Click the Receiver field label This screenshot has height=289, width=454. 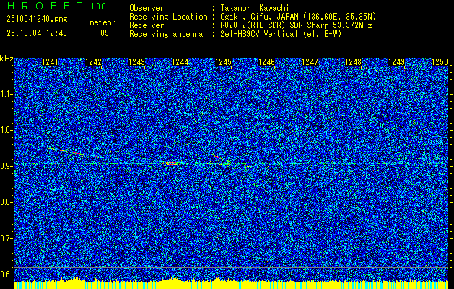click(147, 25)
